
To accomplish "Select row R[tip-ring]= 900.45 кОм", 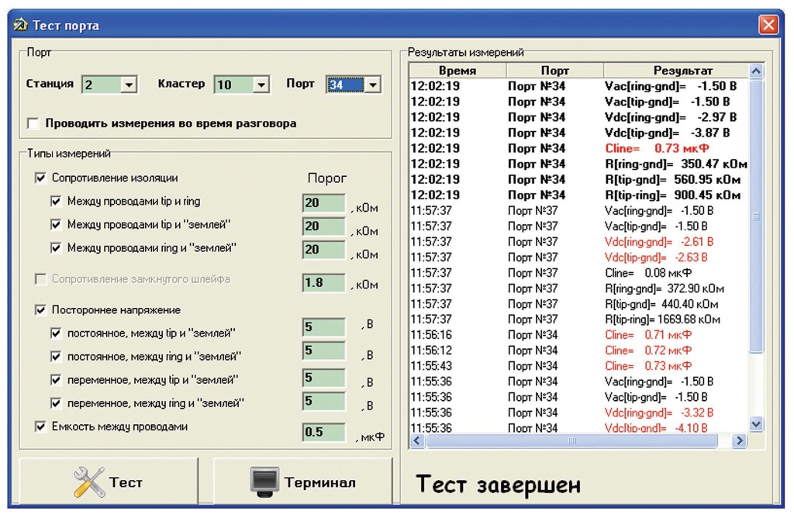I will pyautogui.click(x=578, y=195).
